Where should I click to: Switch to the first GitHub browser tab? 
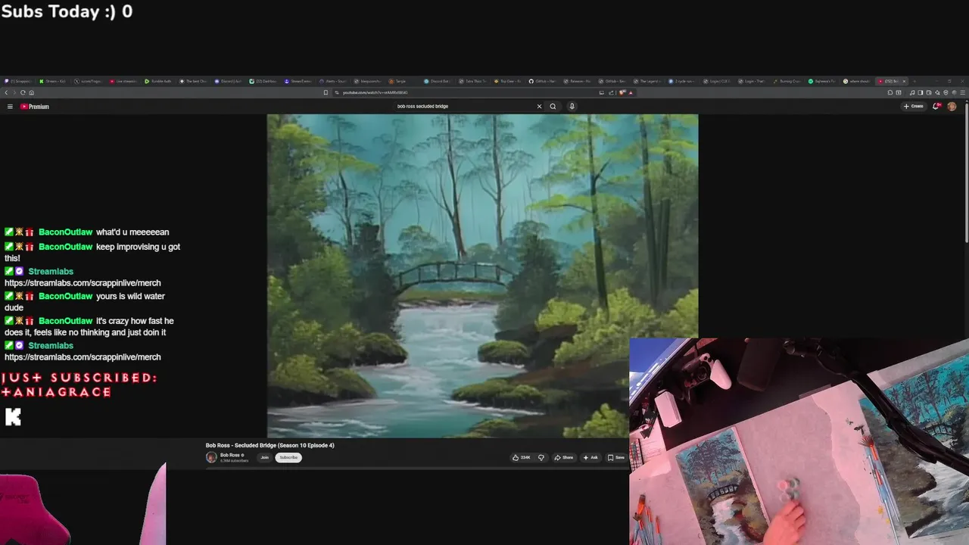(542, 81)
